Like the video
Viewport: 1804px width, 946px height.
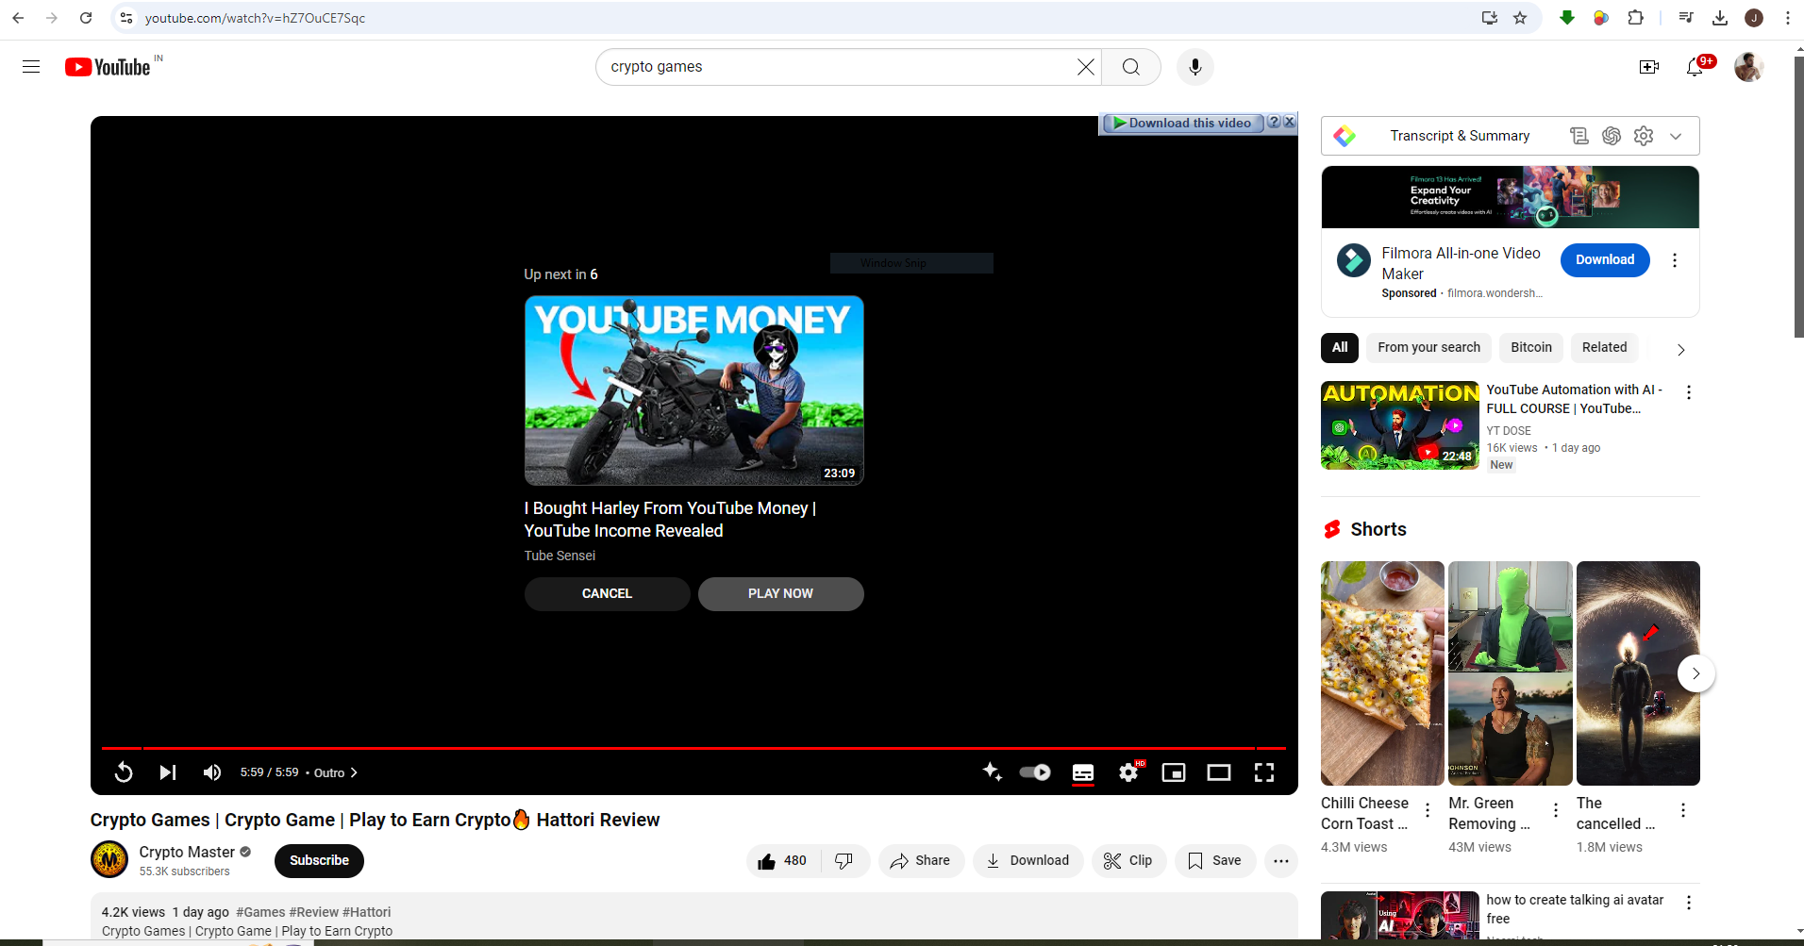pyautogui.click(x=783, y=861)
